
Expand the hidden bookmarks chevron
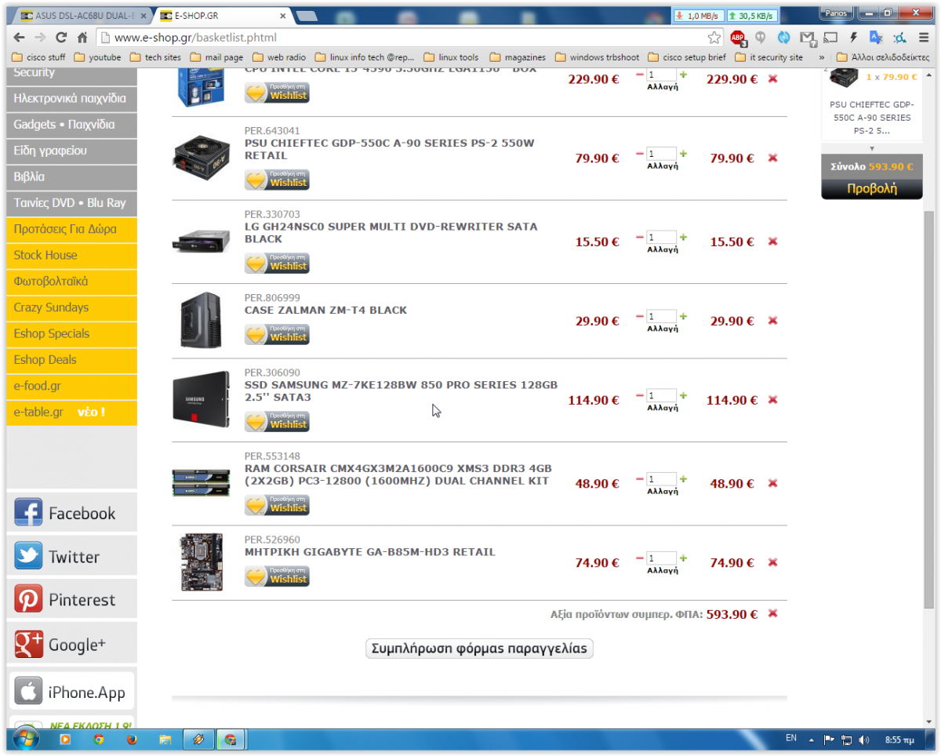(822, 57)
